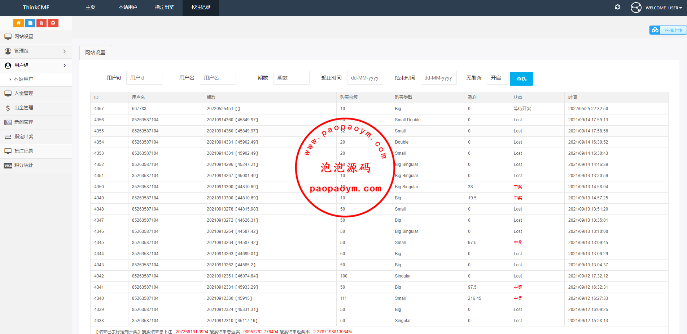Click the red recycle icon button
The image size is (687, 334).
(53, 23)
